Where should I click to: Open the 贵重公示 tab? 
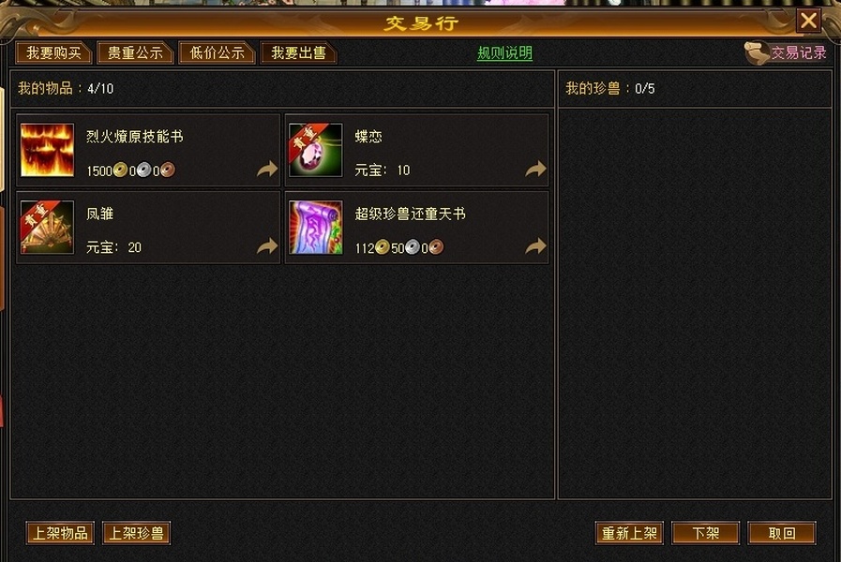[135, 53]
